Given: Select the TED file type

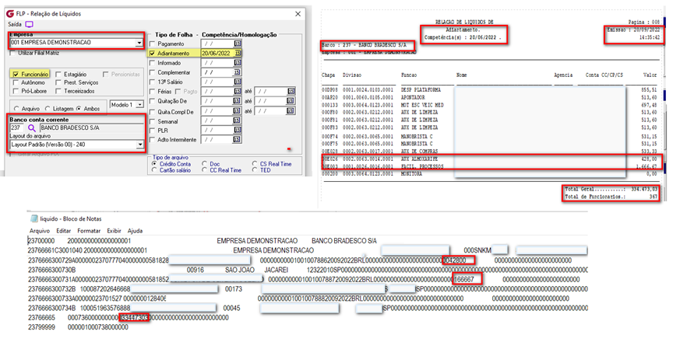Looking at the screenshot, I should click(x=255, y=170).
